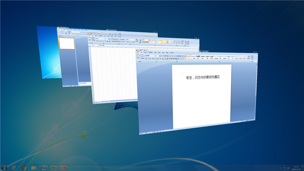Click the Sort & Filter icon in Excel
This screenshot has width=304, height=171.
point(186,42)
